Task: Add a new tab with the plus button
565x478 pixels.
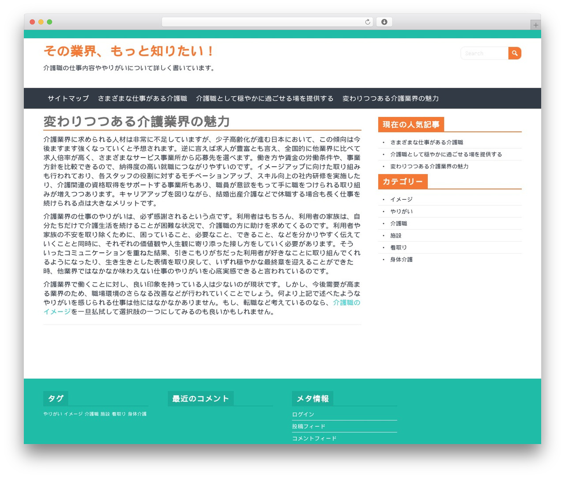Action: tap(535, 25)
